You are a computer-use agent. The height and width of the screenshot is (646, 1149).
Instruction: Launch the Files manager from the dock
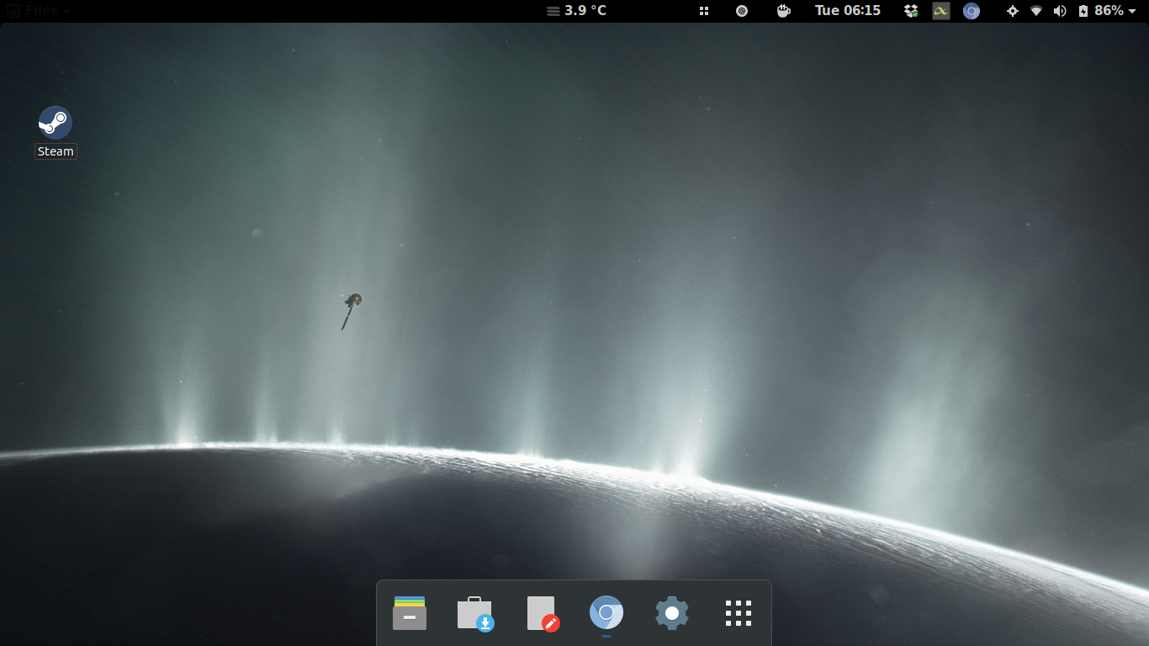(410, 613)
